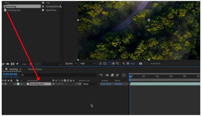Click the 8 bpc color depth button

[x=24, y=64]
